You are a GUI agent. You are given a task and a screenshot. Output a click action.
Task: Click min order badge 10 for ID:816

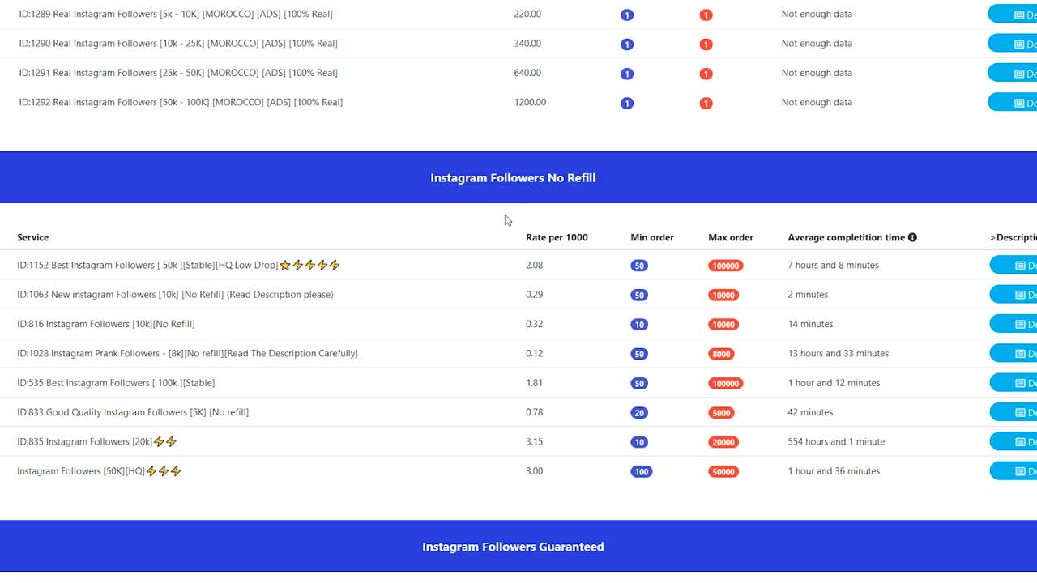click(x=639, y=325)
